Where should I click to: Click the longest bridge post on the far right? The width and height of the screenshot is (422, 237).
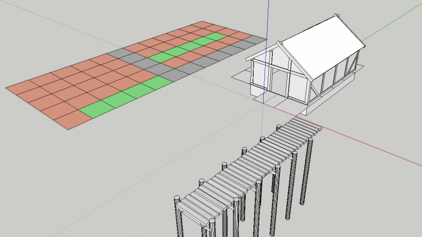coord(306,172)
